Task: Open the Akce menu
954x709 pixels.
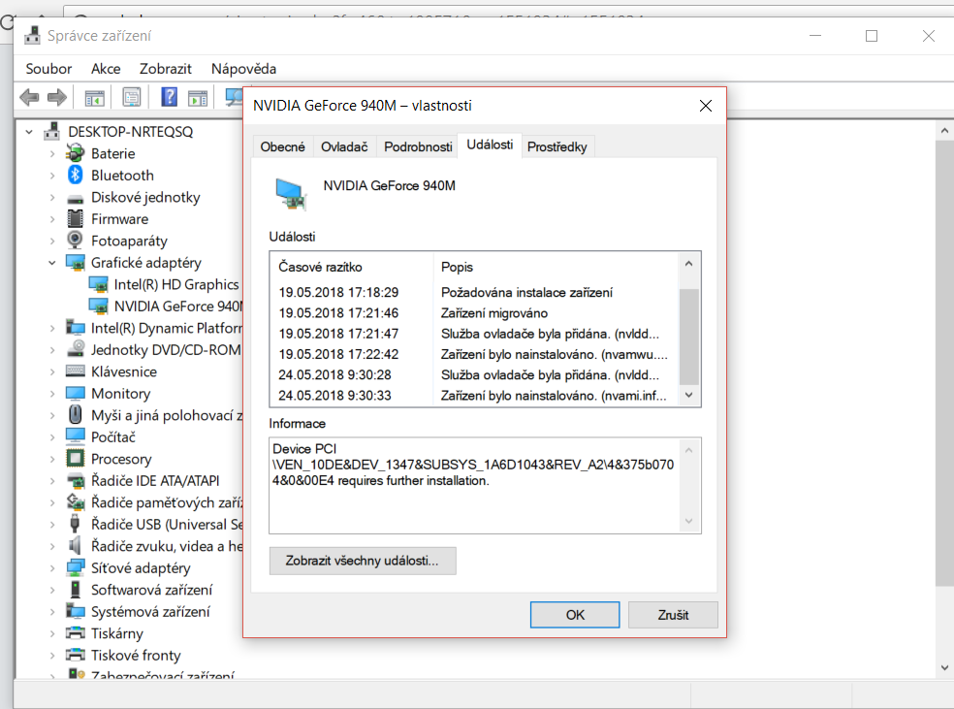Action: click(x=106, y=69)
